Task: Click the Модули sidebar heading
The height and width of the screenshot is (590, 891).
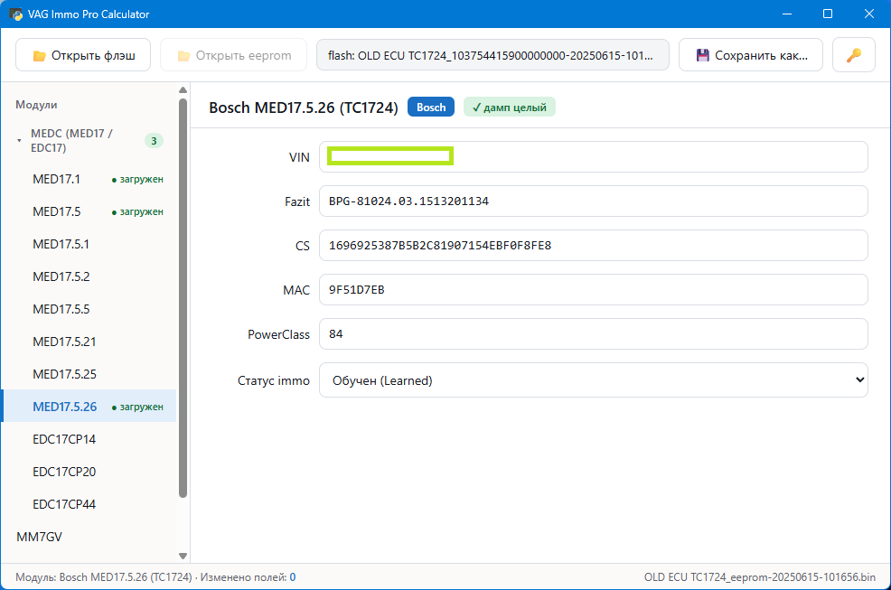Action: [36, 105]
